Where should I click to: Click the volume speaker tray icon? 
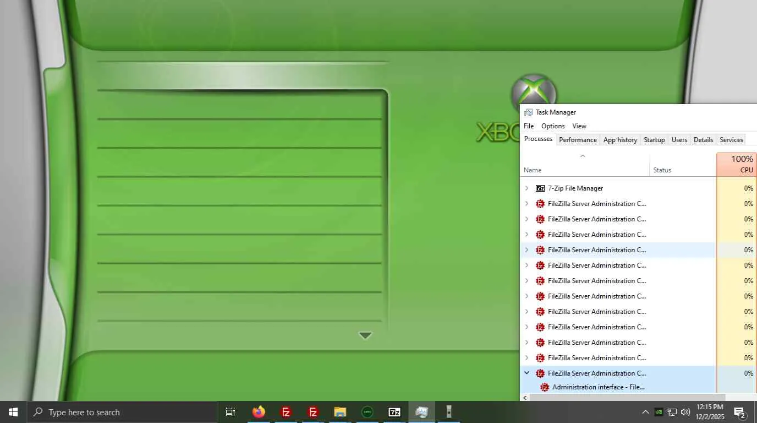[x=685, y=412]
